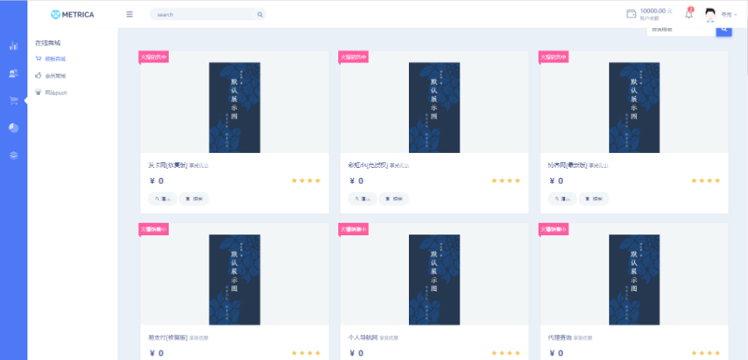Focus the template search input field
Screen dimensions: 748x360
[x=682, y=30]
